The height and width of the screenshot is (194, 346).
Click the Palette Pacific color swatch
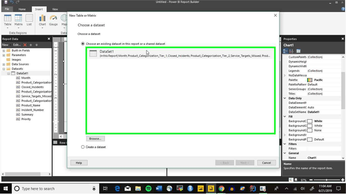[x=310, y=80]
